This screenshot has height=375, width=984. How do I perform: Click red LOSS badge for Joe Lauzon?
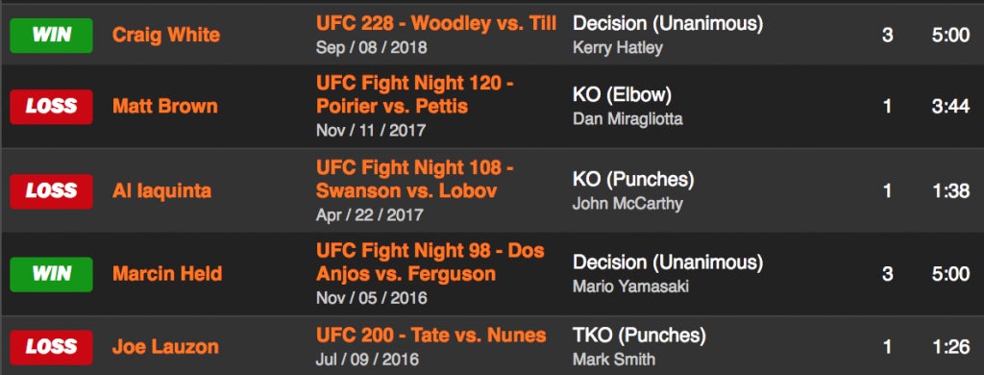[x=52, y=347]
